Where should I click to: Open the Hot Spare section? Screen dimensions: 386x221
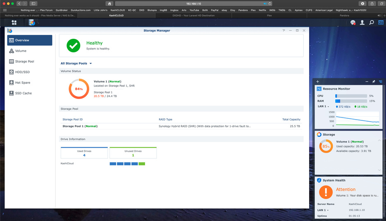point(30,82)
